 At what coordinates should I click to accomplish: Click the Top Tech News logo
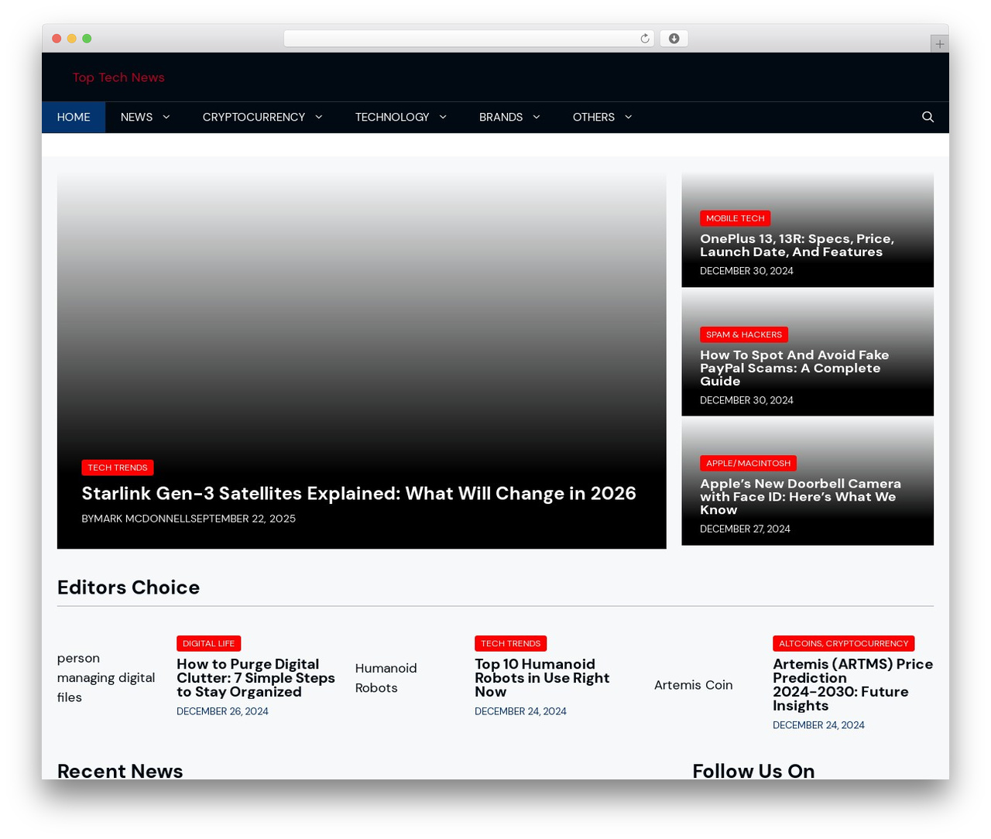pyautogui.click(x=118, y=77)
